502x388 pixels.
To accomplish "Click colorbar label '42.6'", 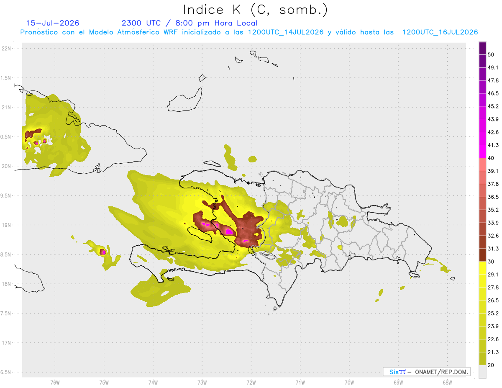I will click(493, 132).
